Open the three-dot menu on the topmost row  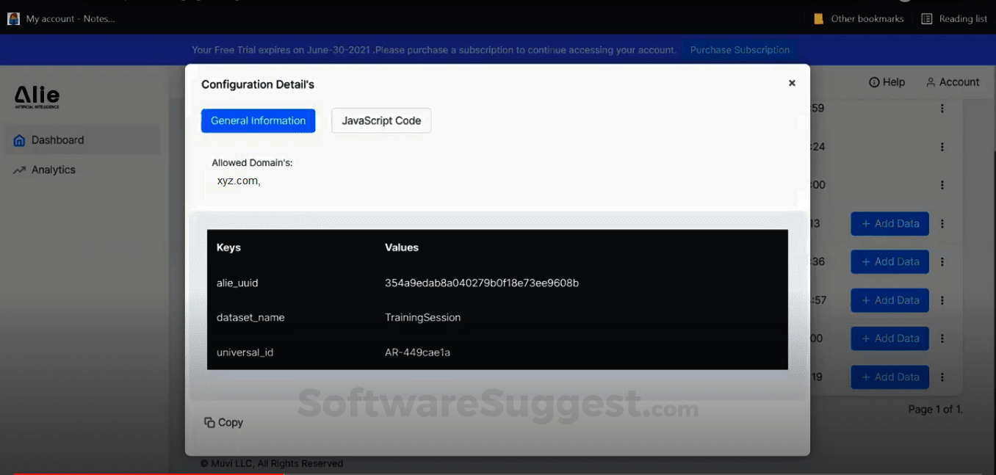click(942, 108)
